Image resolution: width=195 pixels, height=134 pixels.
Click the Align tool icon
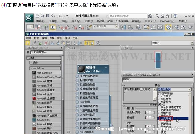click(130, 27)
